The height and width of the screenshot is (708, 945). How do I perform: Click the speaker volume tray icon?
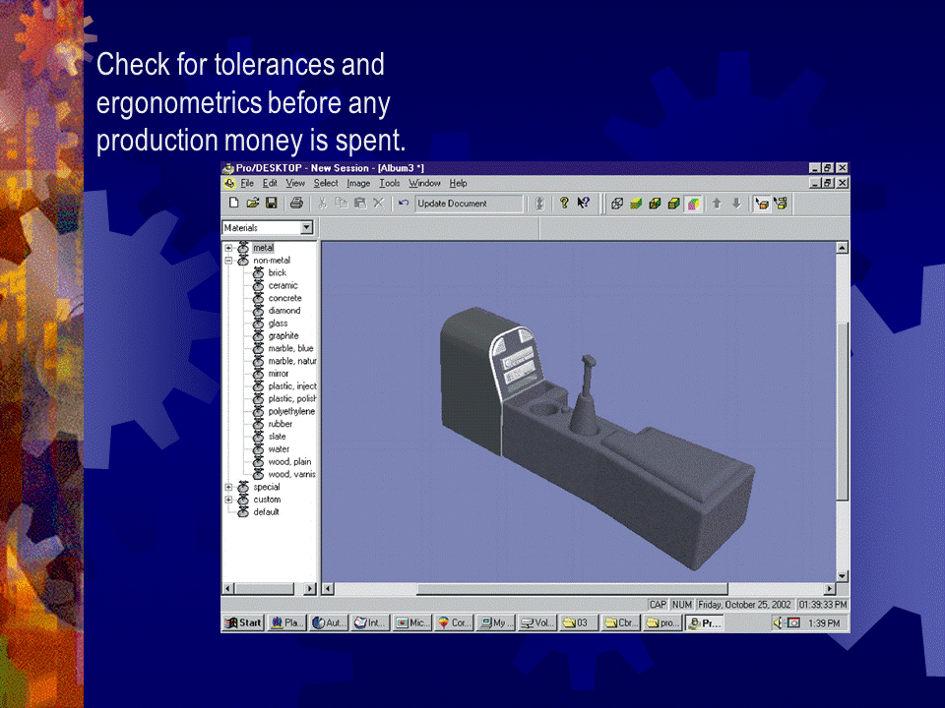point(778,623)
